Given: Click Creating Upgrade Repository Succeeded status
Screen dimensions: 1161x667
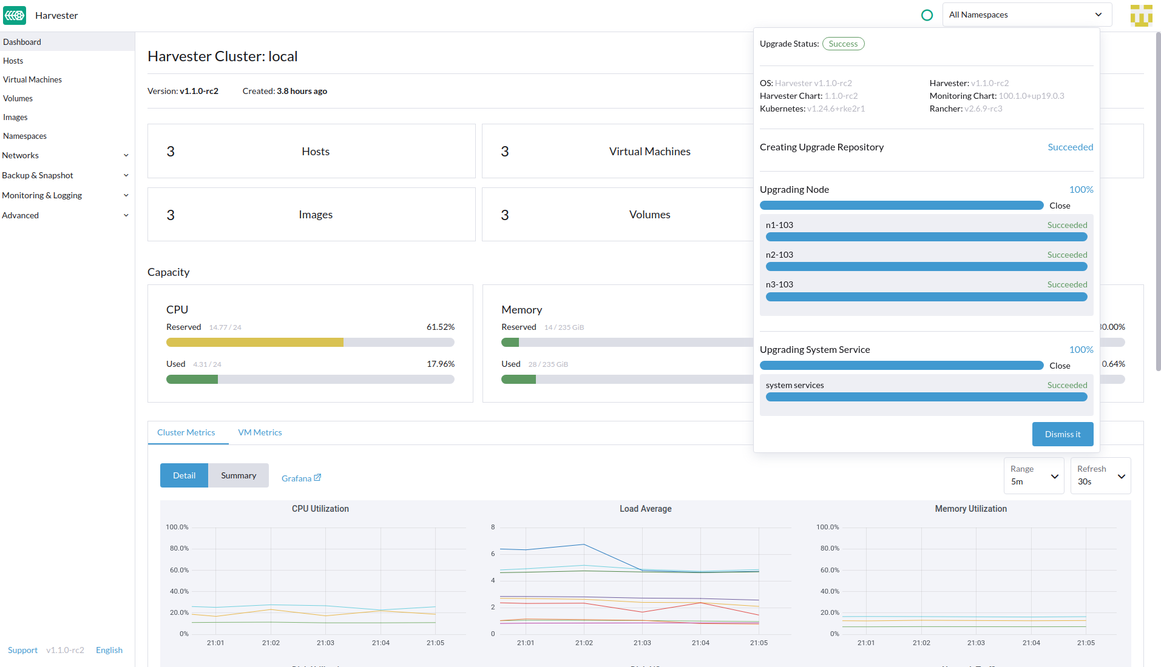Looking at the screenshot, I should point(1070,147).
